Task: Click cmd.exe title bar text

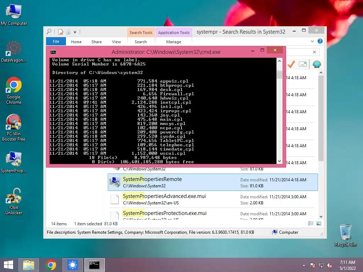Action: (166, 52)
